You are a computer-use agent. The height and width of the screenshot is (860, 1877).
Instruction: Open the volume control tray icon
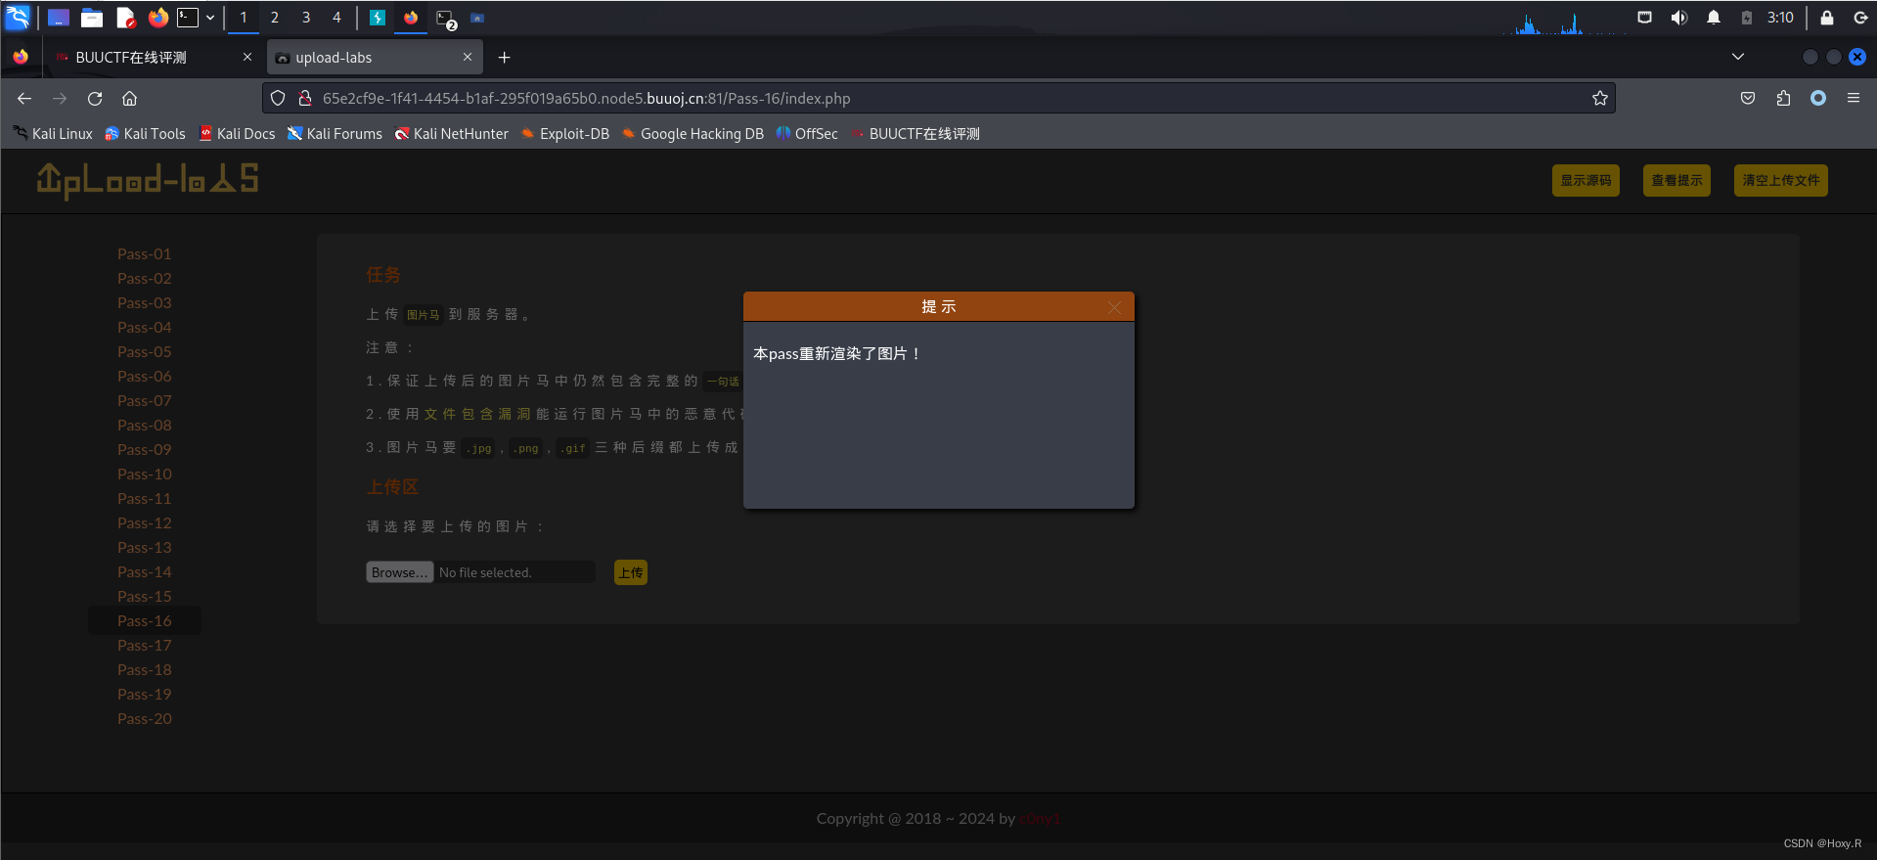tap(1679, 18)
